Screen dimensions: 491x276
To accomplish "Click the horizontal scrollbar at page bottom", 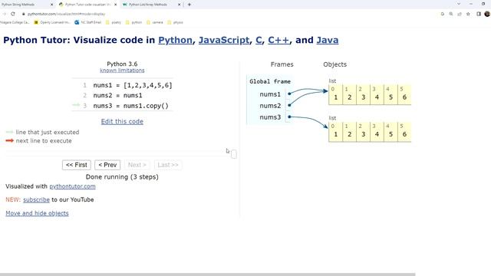I will pyautogui.click(x=208, y=274).
